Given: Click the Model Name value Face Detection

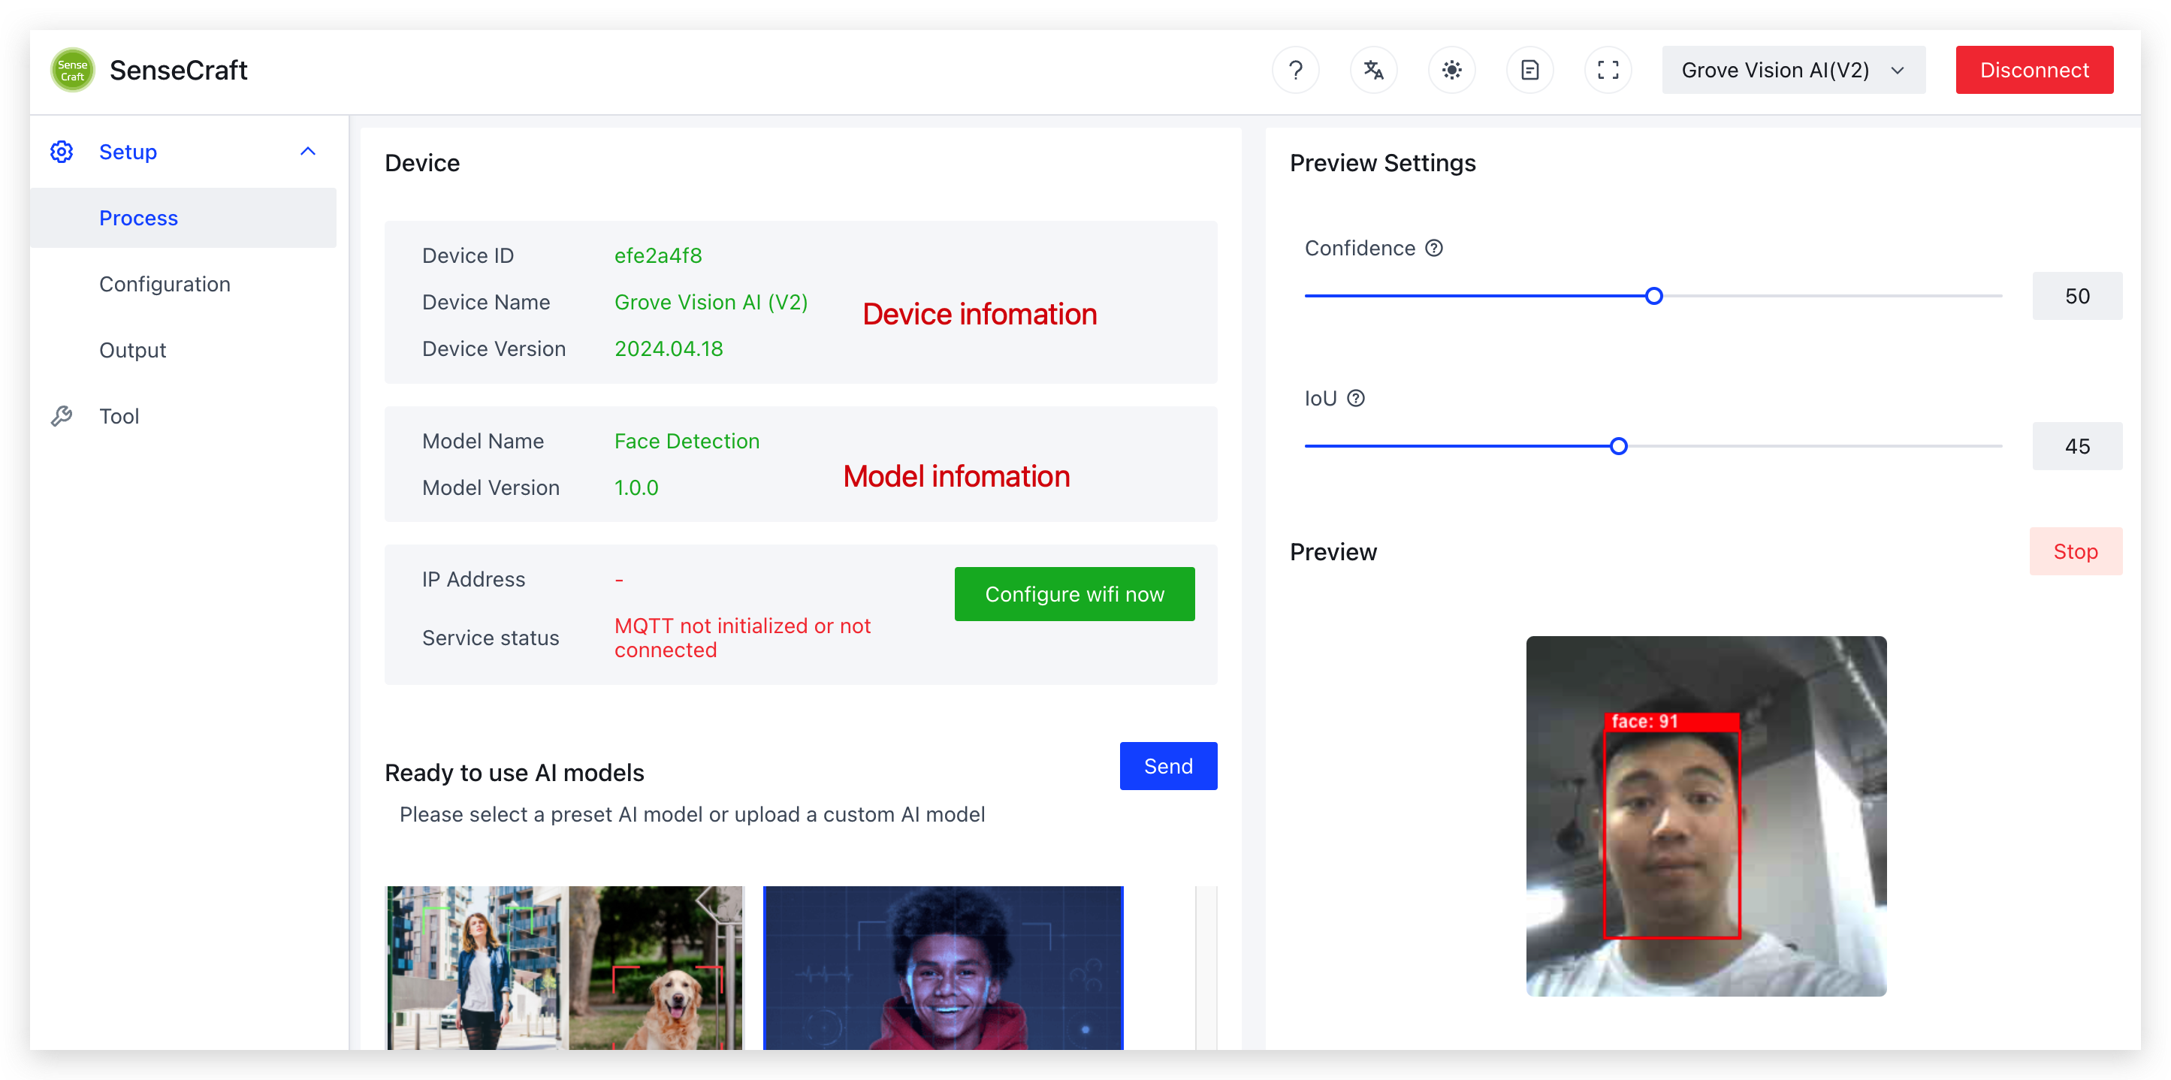Looking at the screenshot, I should (686, 441).
